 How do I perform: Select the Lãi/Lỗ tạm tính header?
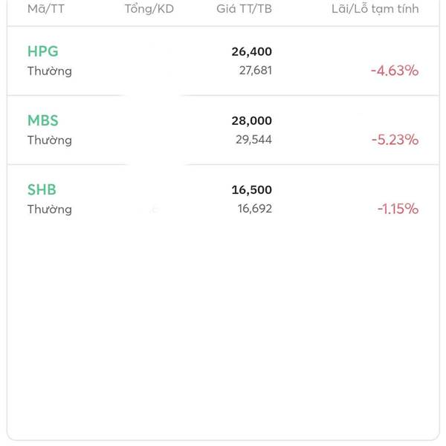(375, 9)
